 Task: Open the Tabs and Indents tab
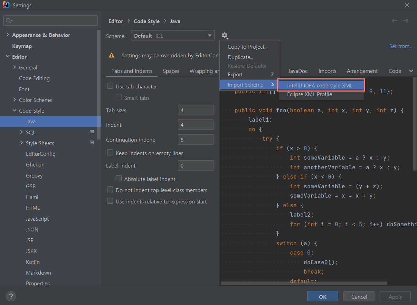(x=132, y=71)
